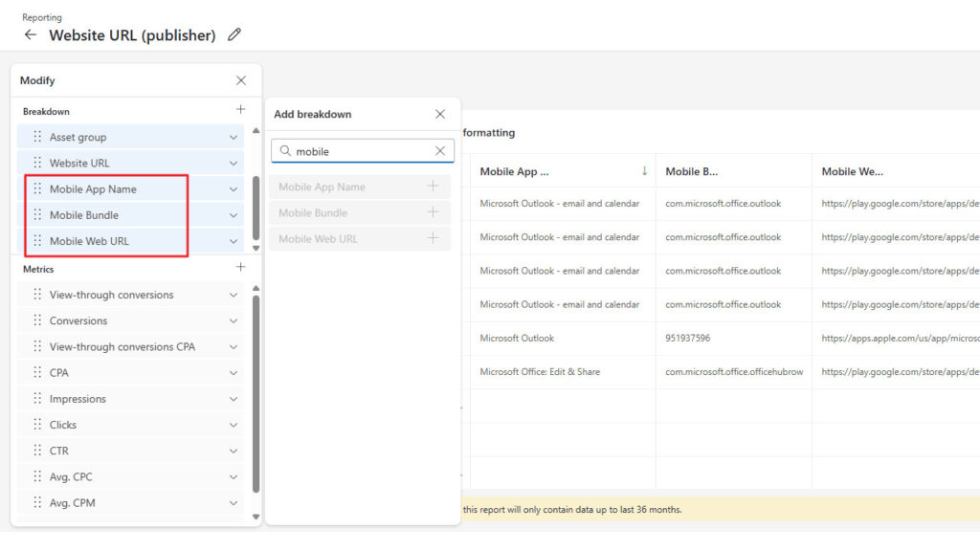This screenshot has width=980, height=551.
Task: Grab the drag handle for Mobile Bundle
Action: (x=37, y=215)
